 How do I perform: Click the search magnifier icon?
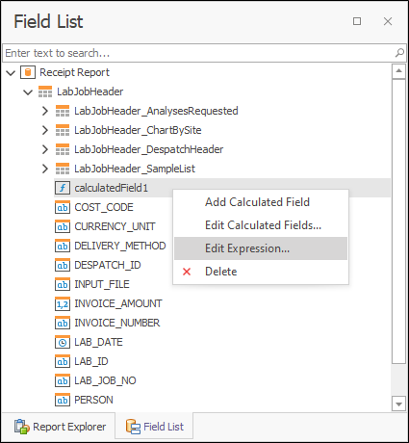399,53
